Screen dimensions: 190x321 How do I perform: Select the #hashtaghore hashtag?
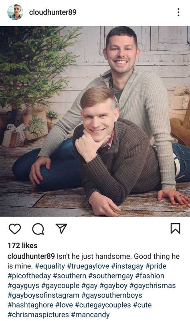point(30,305)
